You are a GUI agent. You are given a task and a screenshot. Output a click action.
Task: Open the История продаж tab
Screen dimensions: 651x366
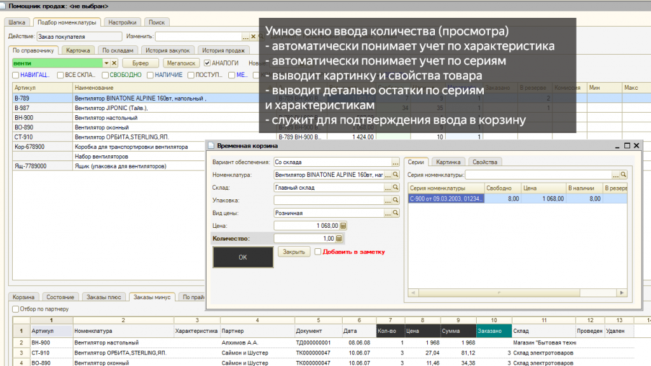tap(223, 50)
